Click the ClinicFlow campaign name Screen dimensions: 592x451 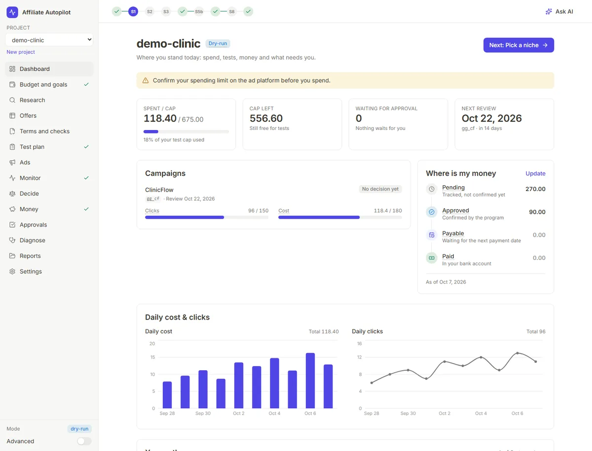(x=159, y=190)
